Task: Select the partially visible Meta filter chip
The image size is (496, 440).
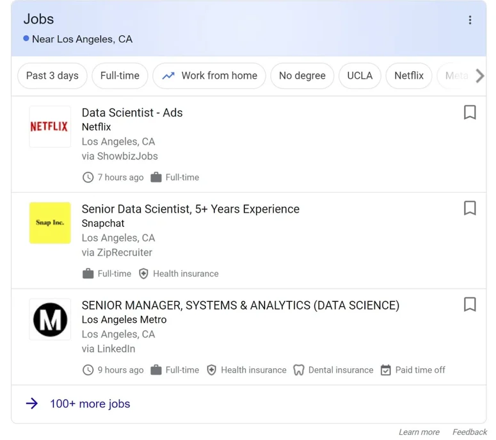Action: [456, 76]
